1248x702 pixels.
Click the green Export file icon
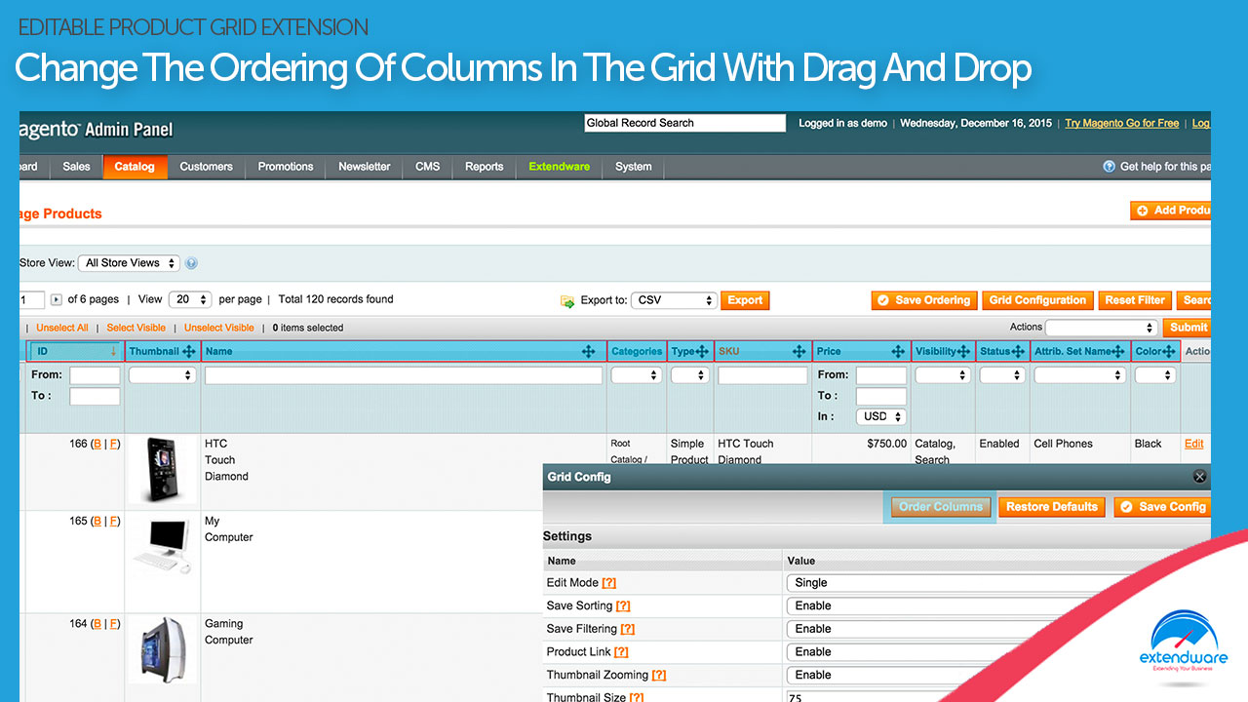[567, 299]
